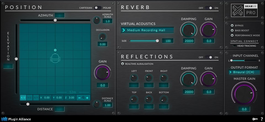Click the Distance value field
Image resolution: width=265 pixels, height=122 pixels.
[x=60, y=109]
